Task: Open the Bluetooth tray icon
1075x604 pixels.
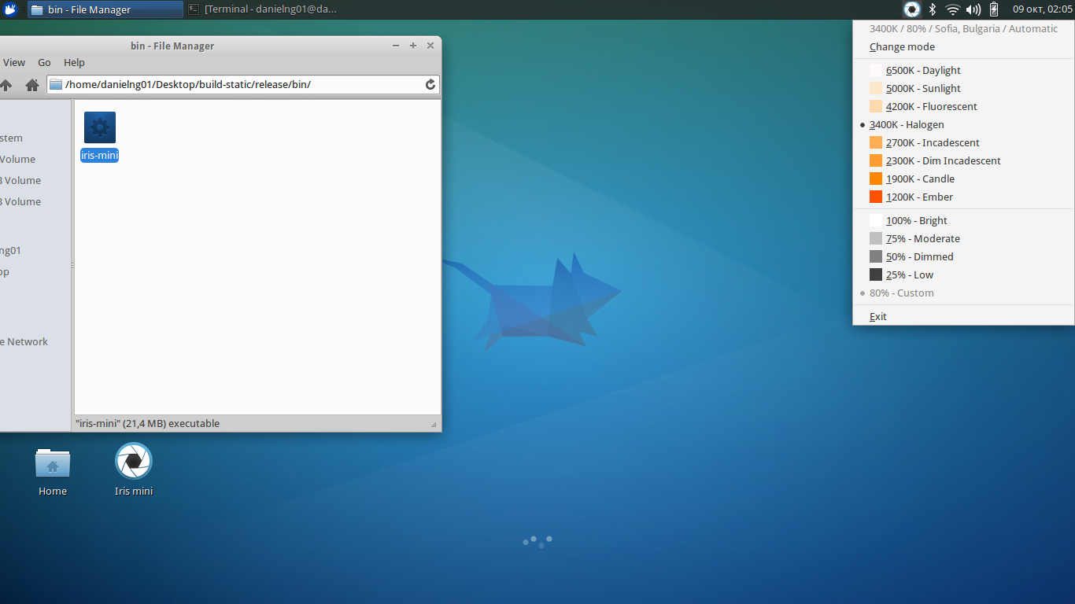Action: pos(933,9)
